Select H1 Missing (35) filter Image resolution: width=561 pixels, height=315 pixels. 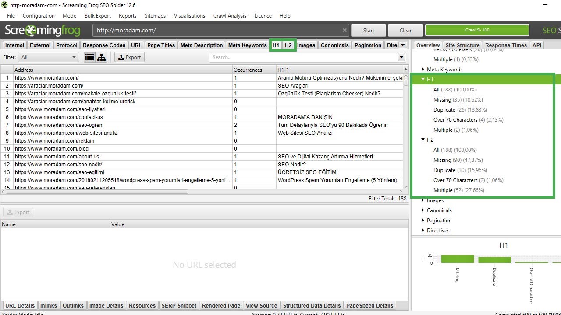click(x=458, y=100)
